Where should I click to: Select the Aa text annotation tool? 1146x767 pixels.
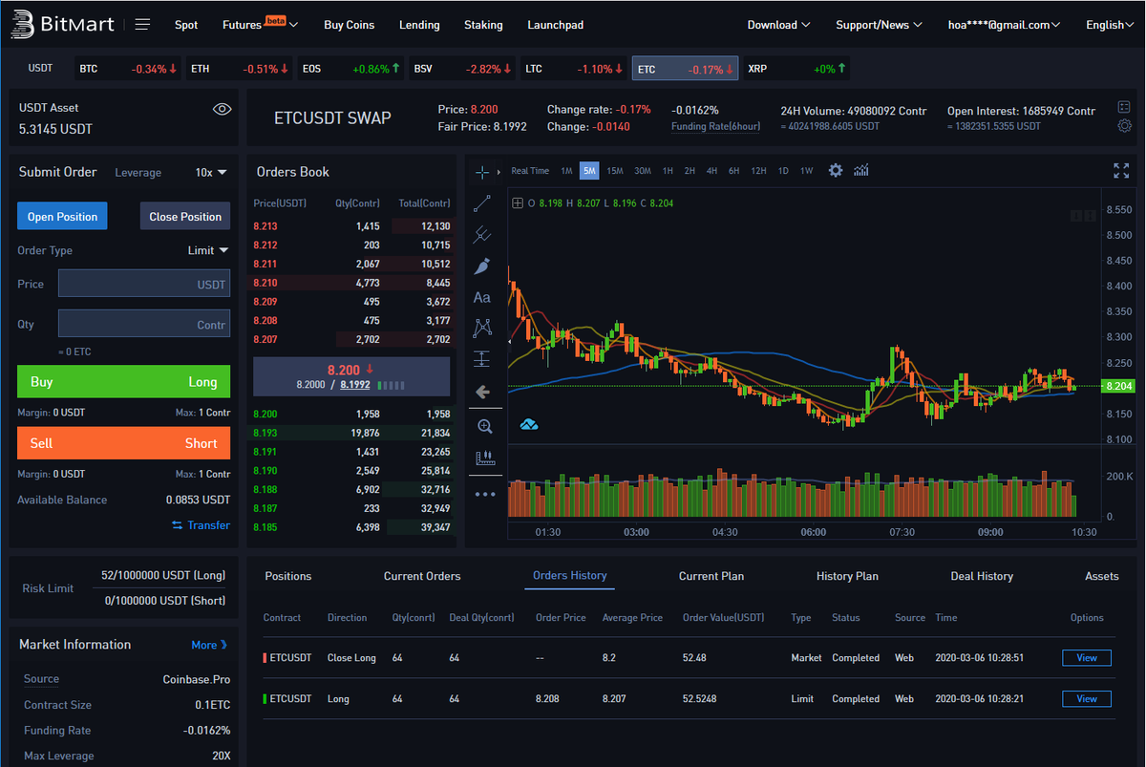tap(482, 297)
